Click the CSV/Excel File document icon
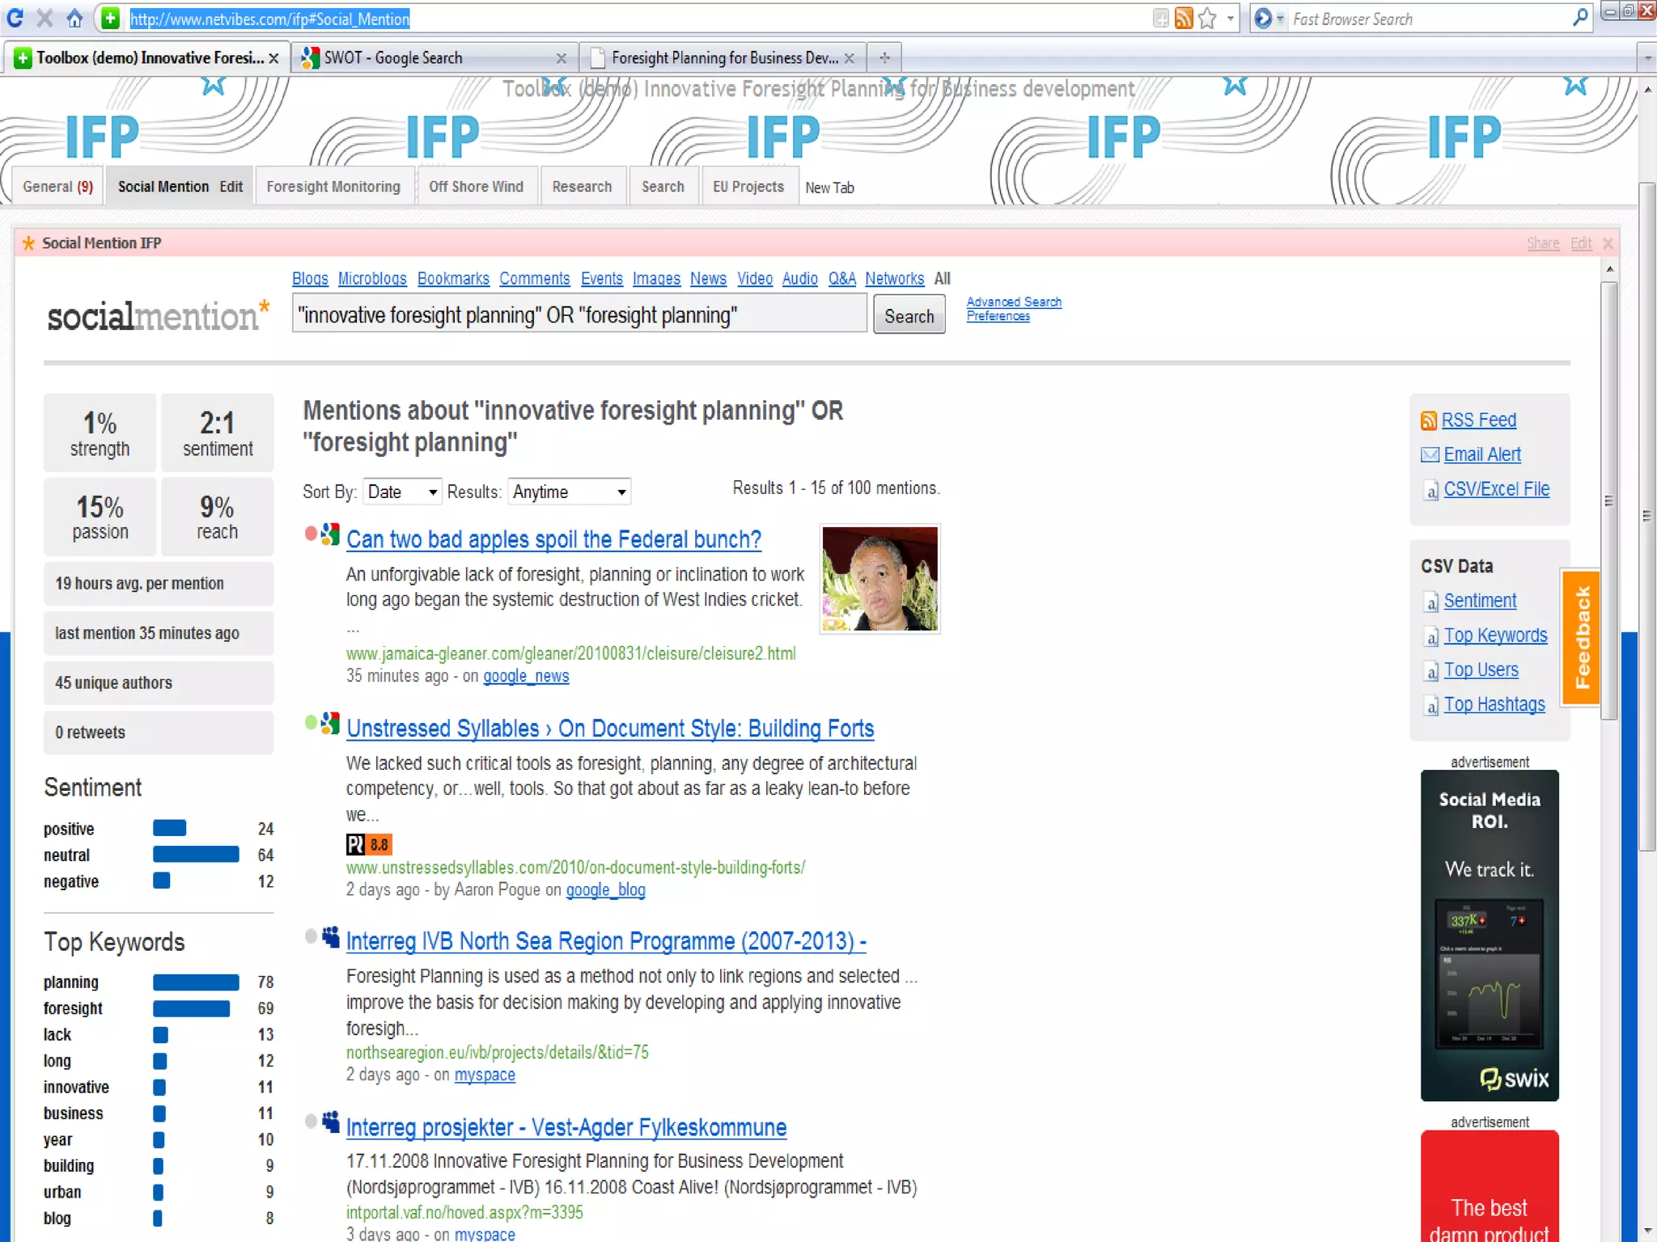 pyautogui.click(x=1430, y=490)
